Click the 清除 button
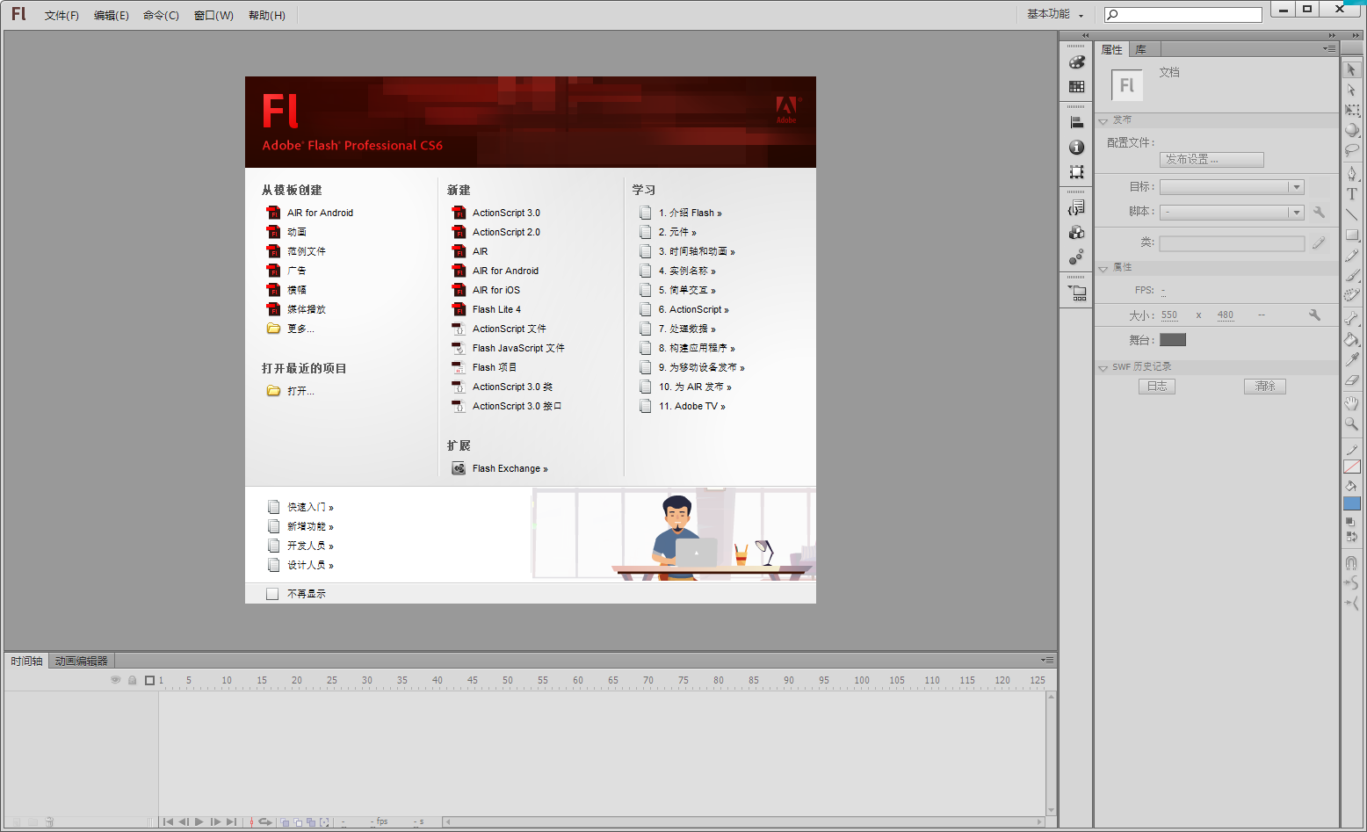Screen dimensions: 1367x832 tap(1265, 387)
